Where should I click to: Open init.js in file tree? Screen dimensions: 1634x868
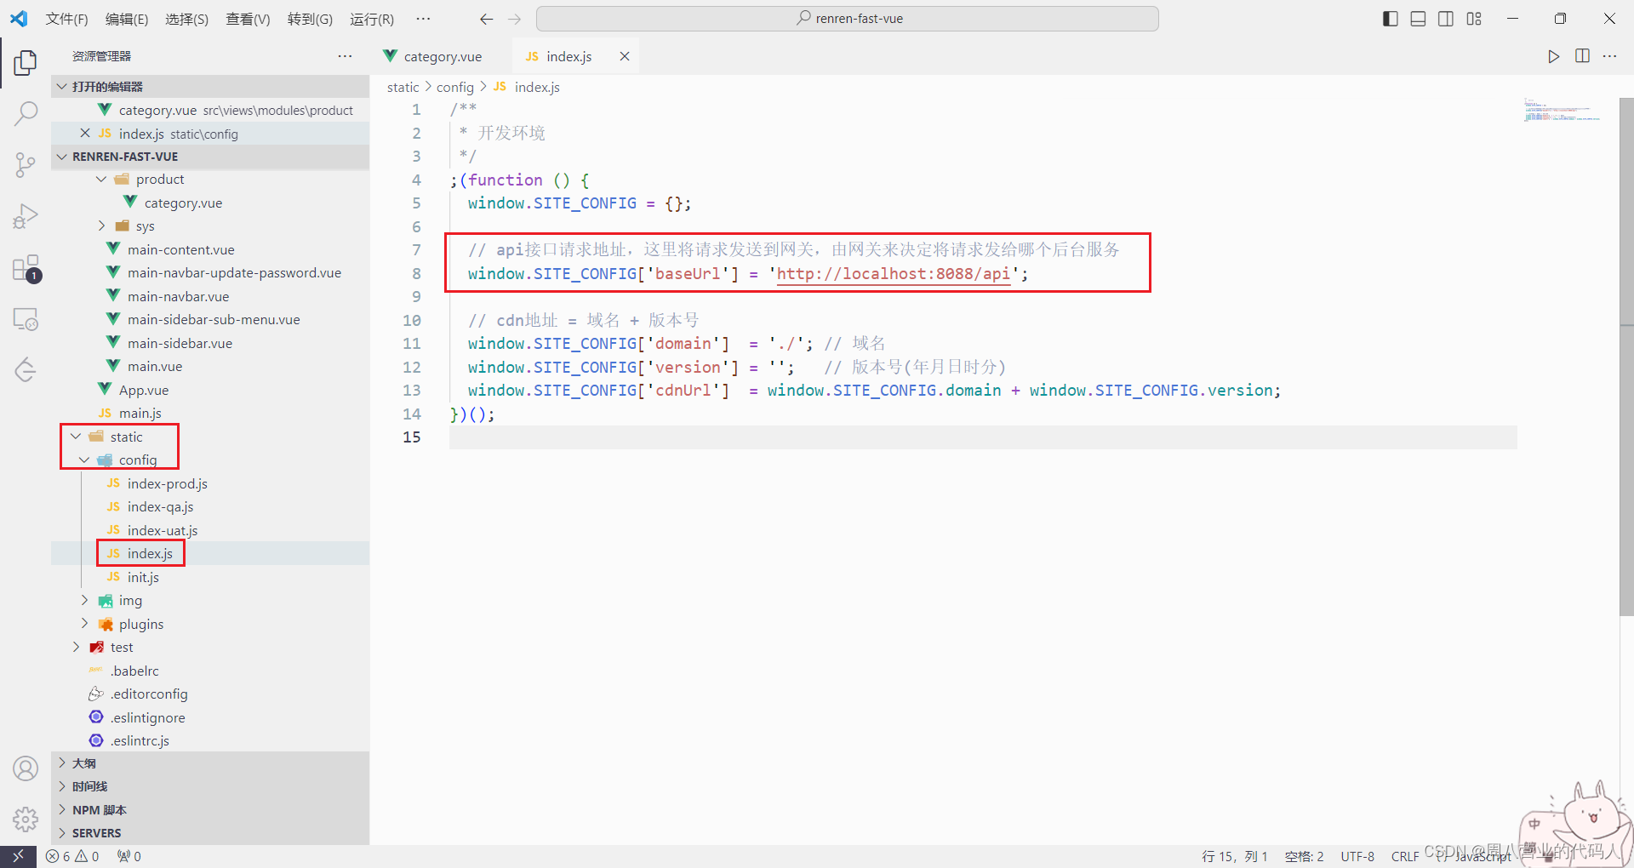tap(143, 577)
